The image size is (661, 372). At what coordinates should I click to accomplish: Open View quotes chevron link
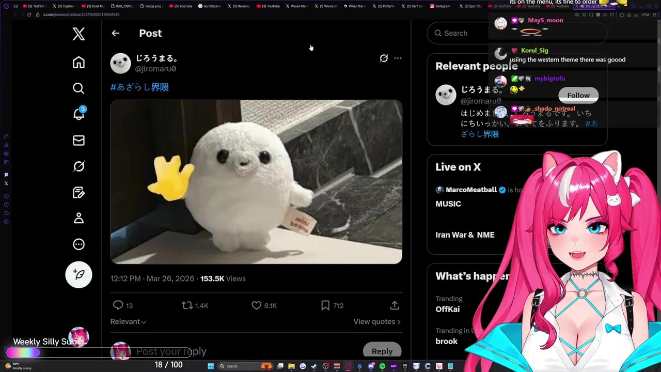tap(377, 321)
